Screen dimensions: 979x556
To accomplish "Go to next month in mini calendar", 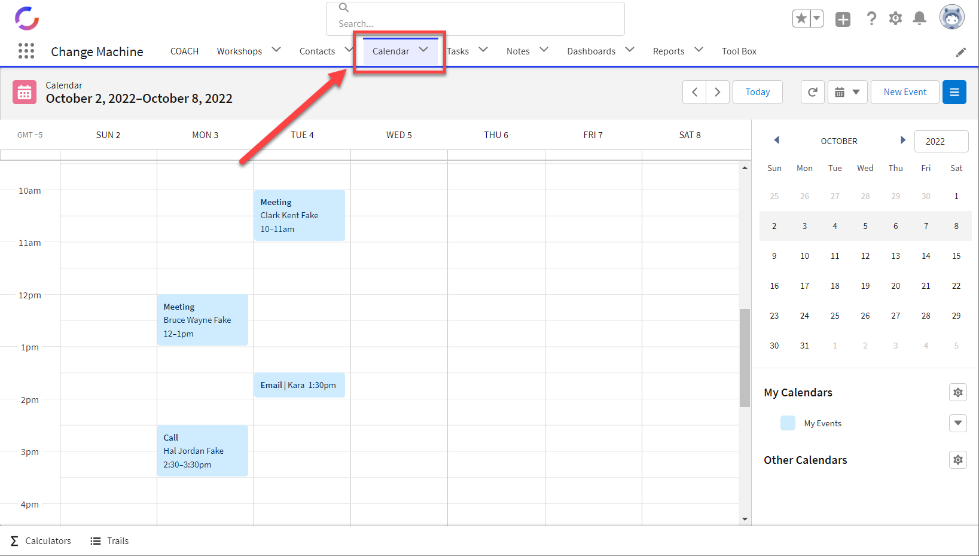I will point(902,140).
